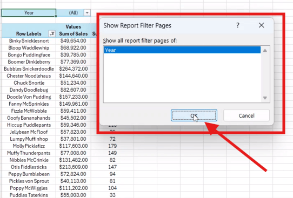Select the $131,482.00 sales cell

coord(74,160)
